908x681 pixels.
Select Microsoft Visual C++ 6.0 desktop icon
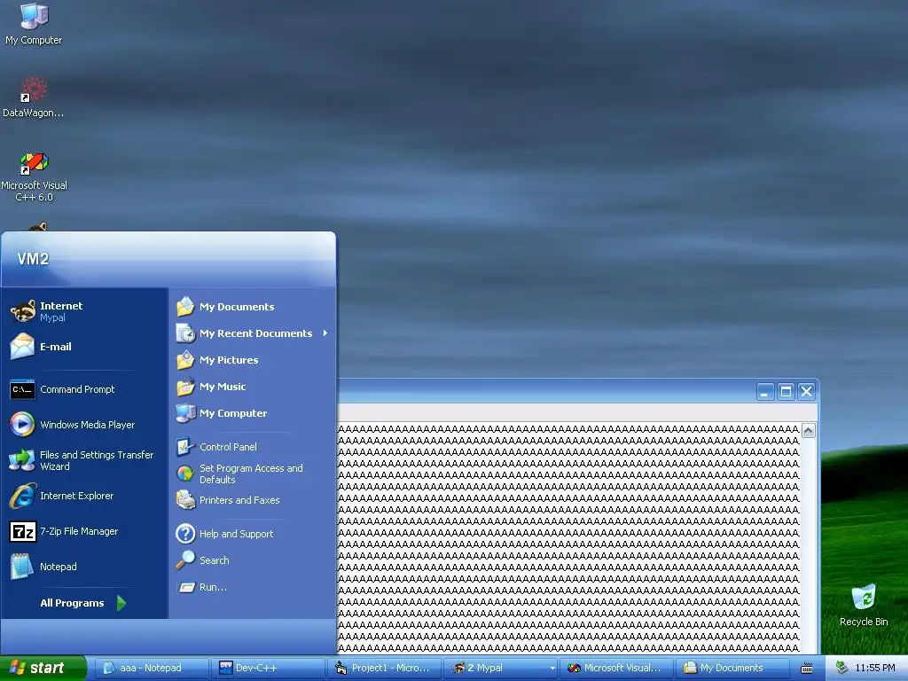[34, 176]
